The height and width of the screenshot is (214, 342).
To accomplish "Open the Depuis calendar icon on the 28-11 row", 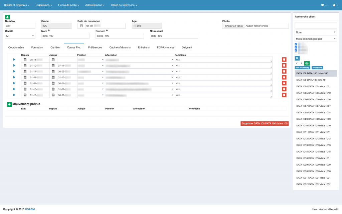I will (25, 60).
